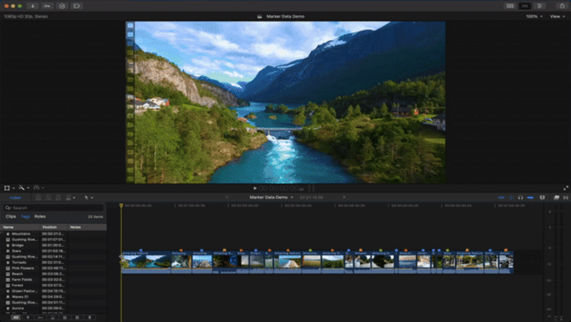Select the Farm Fields marker row

pos(53,280)
